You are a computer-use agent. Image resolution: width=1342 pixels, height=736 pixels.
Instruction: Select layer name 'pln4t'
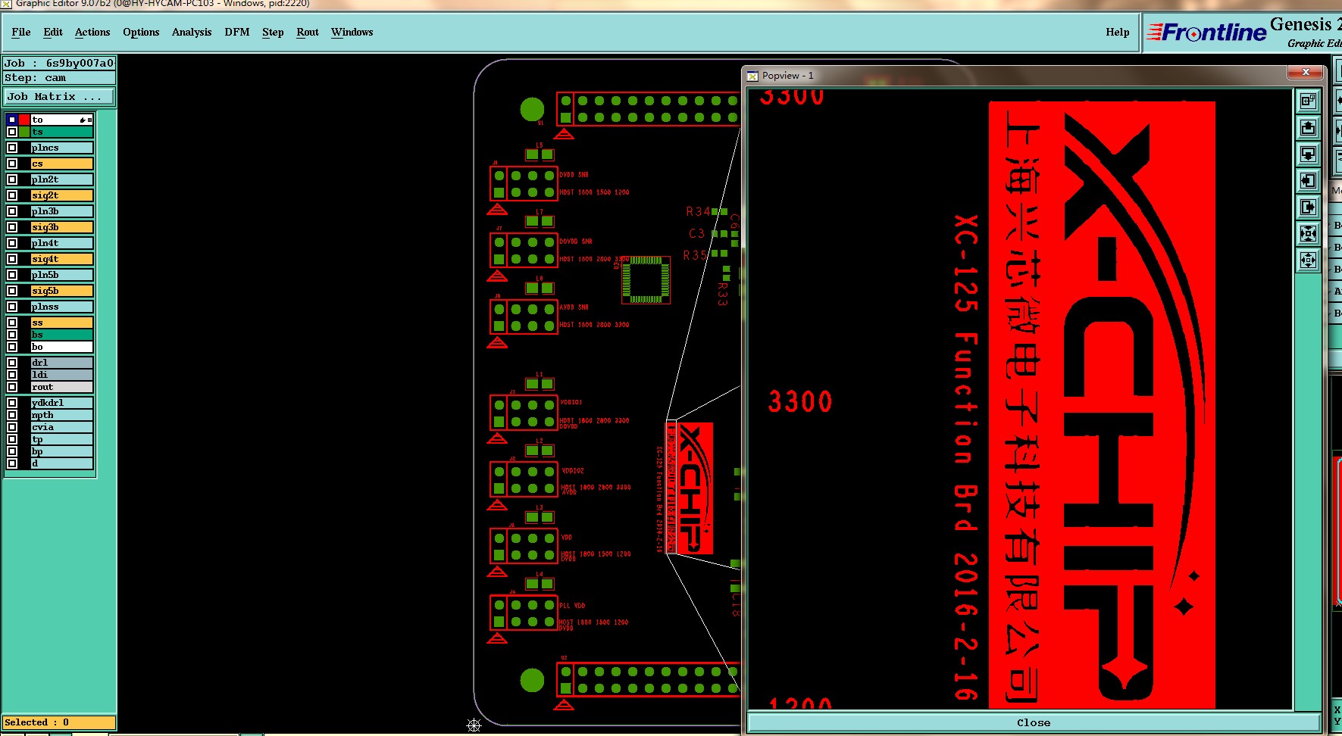click(61, 243)
